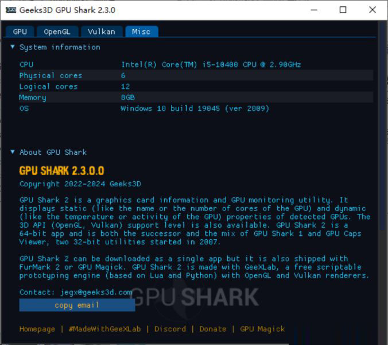Maximize the GPU Shark window
This screenshot has width=388, height=345.
(x=343, y=10)
